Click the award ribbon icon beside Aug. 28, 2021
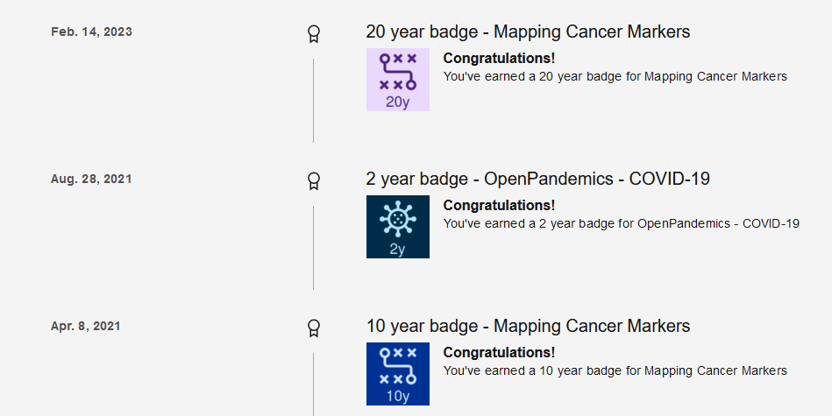 313,181
